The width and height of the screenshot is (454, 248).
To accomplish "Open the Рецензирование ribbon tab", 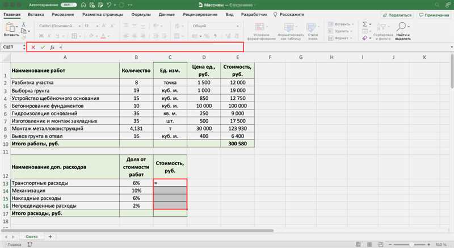I will pyautogui.click(x=200, y=14).
